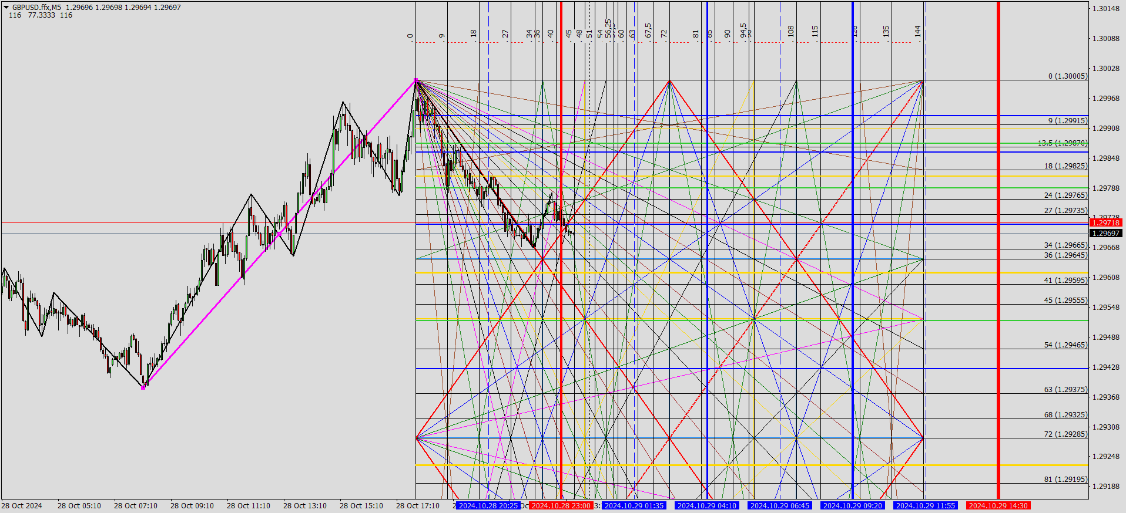Click the 1.29428 price scale value
Viewport: 1126px width, 513px height.
(x=1106, y=367)
